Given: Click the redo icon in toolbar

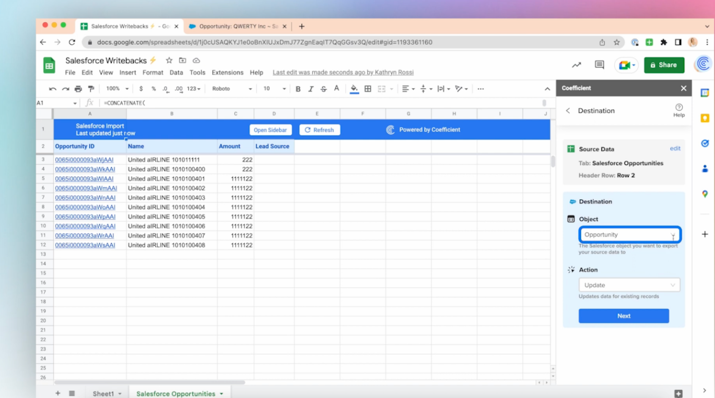Looking at the screenshot, I should pos(66,89).
